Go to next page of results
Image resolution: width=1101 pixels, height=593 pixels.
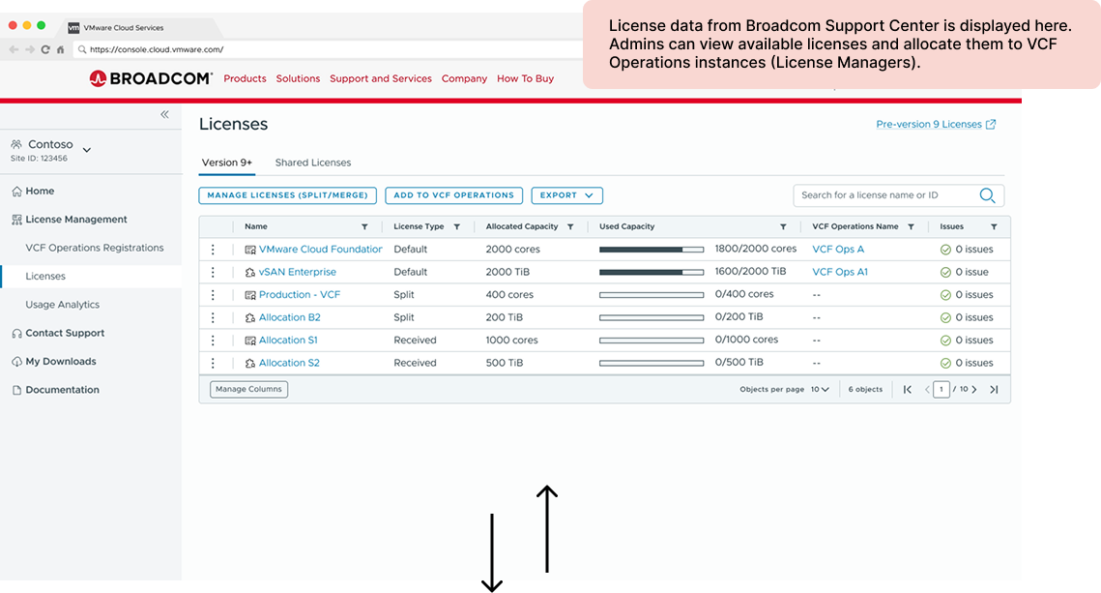click(x=974, y=389)
